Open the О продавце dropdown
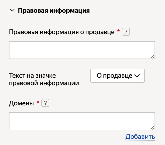Image resolution: width=165 pixels, height=145 pixels. coord(117,76)
